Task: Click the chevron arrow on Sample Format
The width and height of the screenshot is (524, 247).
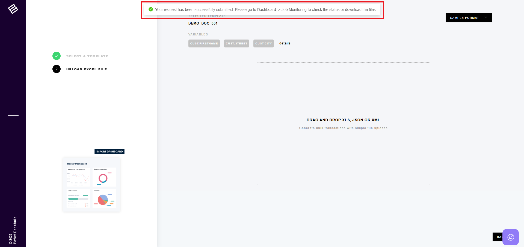Action: (x=485, y=18)
